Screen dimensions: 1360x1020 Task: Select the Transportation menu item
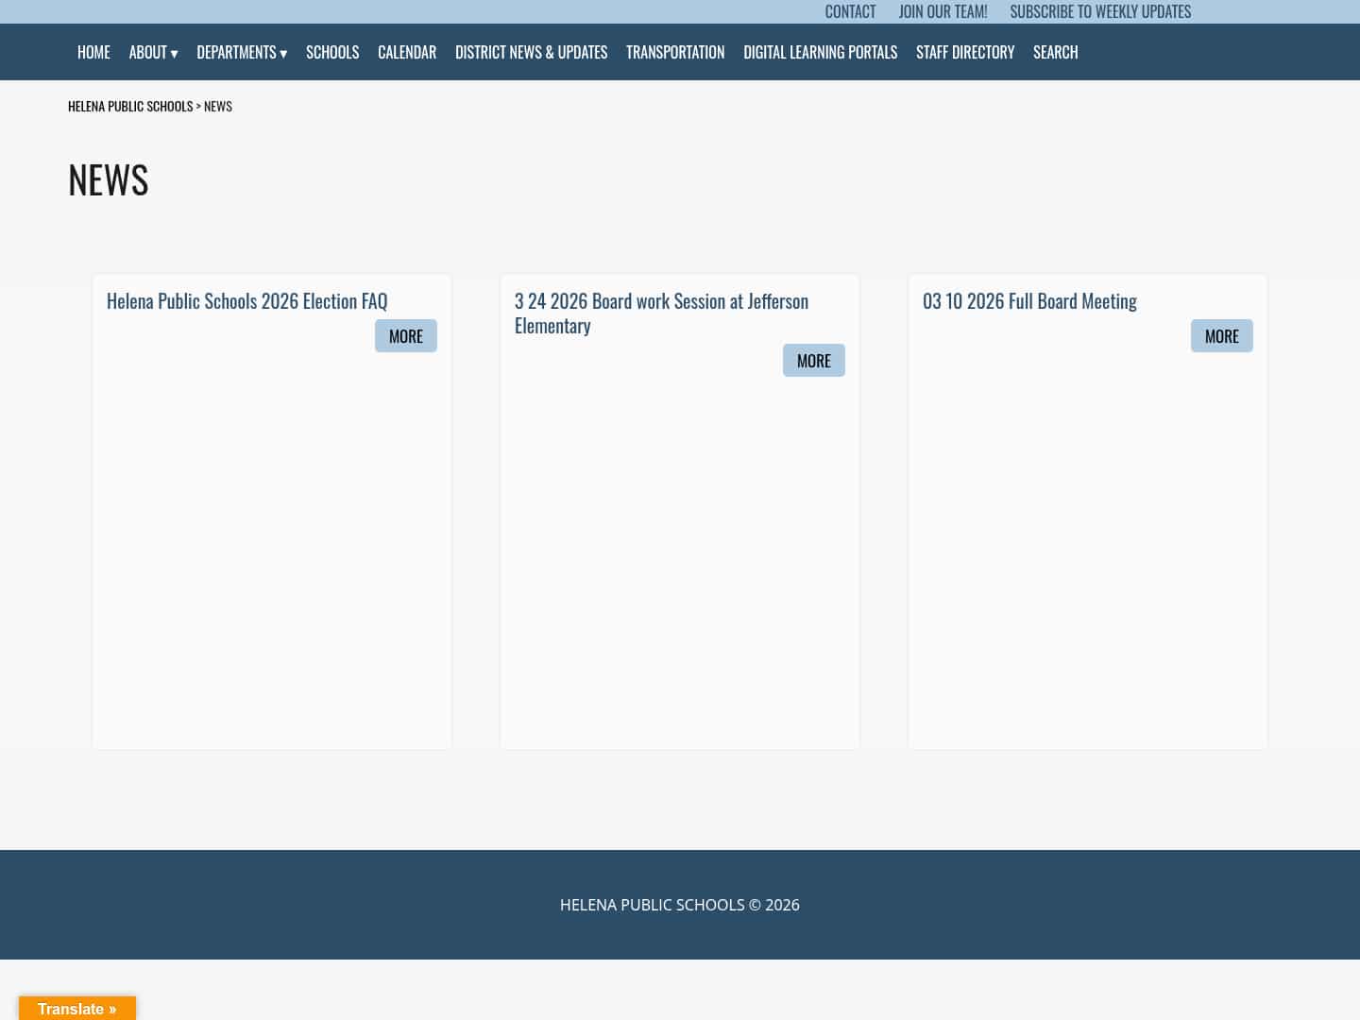pos(675,52)
